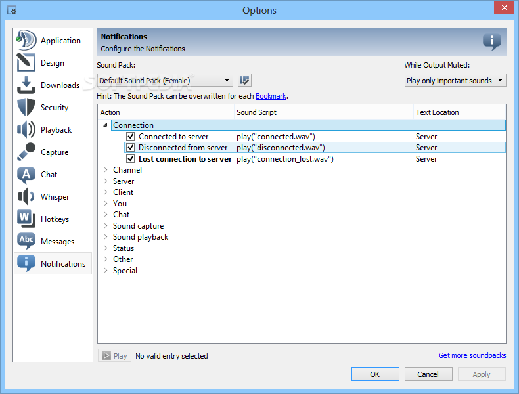Click the Apply button
This screenshot has width=519, height=394.
(x=482, y=374)
